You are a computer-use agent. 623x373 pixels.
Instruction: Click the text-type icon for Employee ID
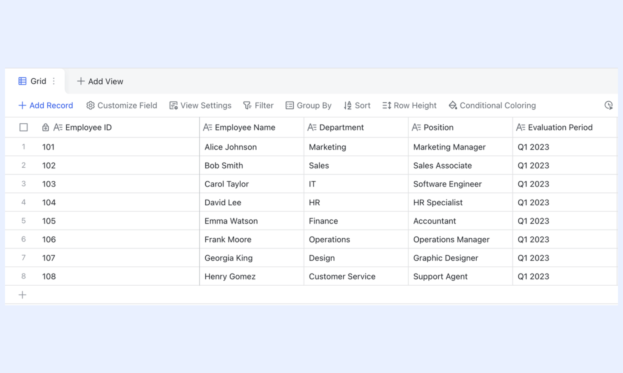pos(58,127)
